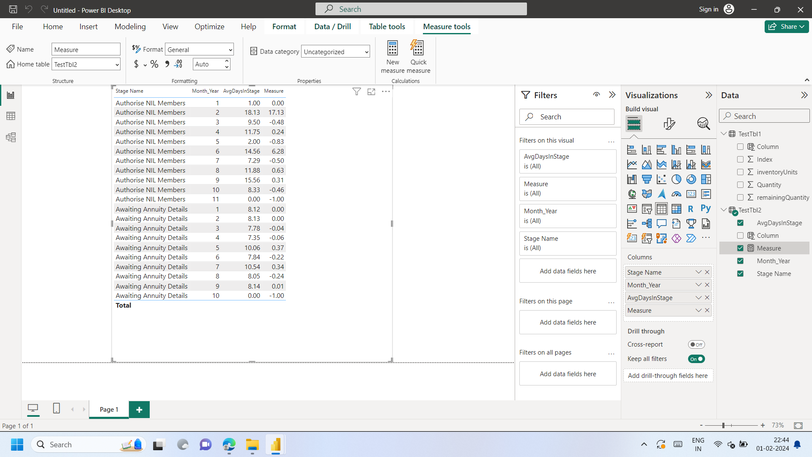Click the Quick measure icon
The image size is (812, 457).
(x=417, y=48)
